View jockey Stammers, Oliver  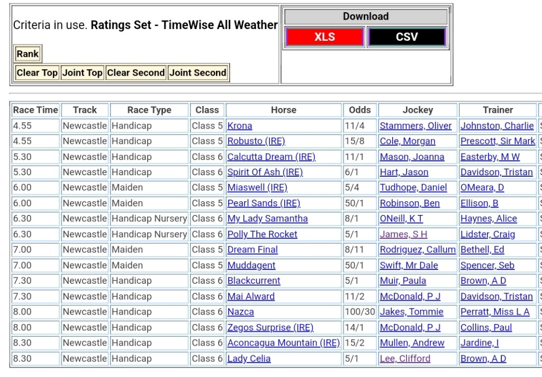[415, 126]
